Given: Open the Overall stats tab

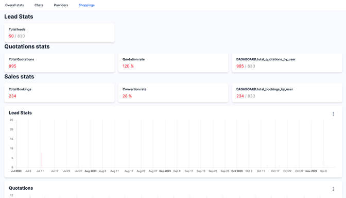Looking at the screenshot, I should click(x=14, y=5).
